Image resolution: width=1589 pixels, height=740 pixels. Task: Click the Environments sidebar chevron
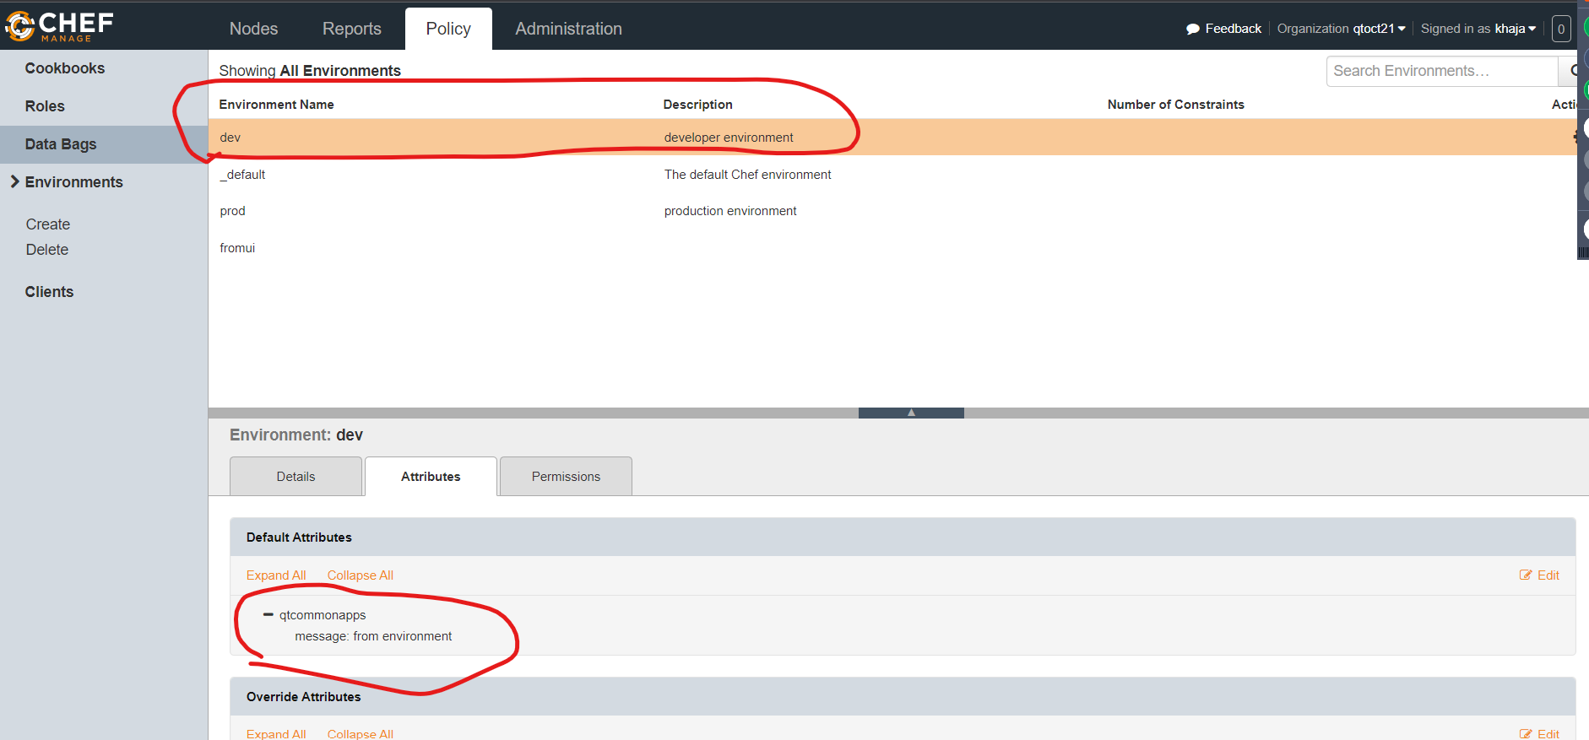14,181
